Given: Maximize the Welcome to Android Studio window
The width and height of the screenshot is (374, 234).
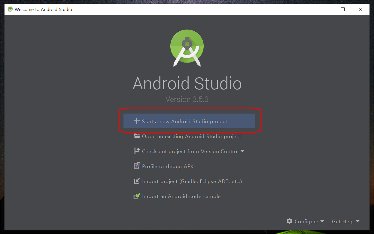Looking at the screenshot, I should click(343, 9).
